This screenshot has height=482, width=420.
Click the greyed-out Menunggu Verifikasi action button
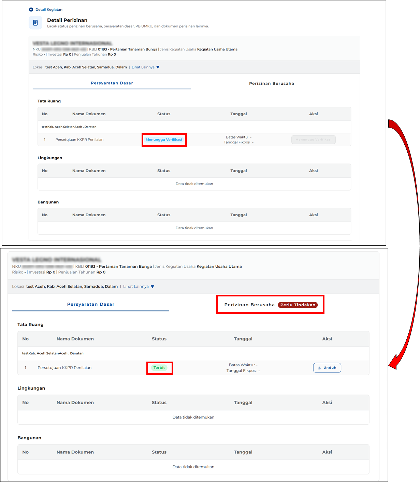pos(313,140)
